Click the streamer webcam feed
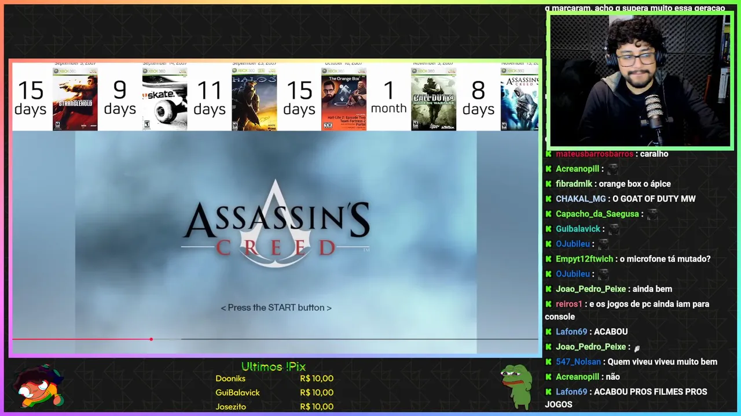 point(640,80)
